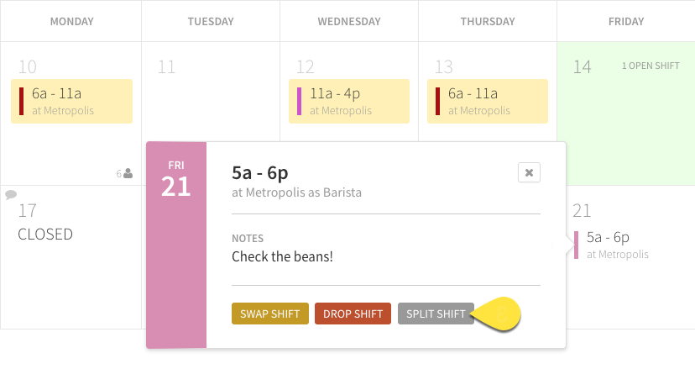The image size is (695, 369).
Task: Open Thursday 13 shift 6a - 11a
Action: (488, 101)
